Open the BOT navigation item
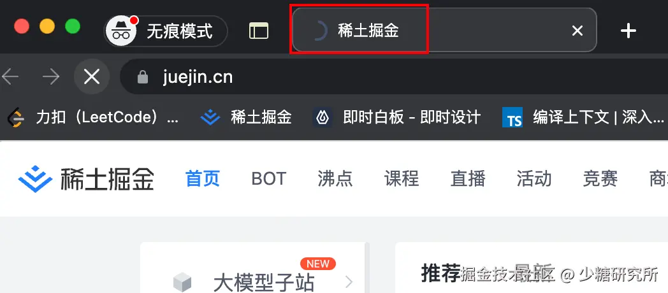 coord(269,179)
